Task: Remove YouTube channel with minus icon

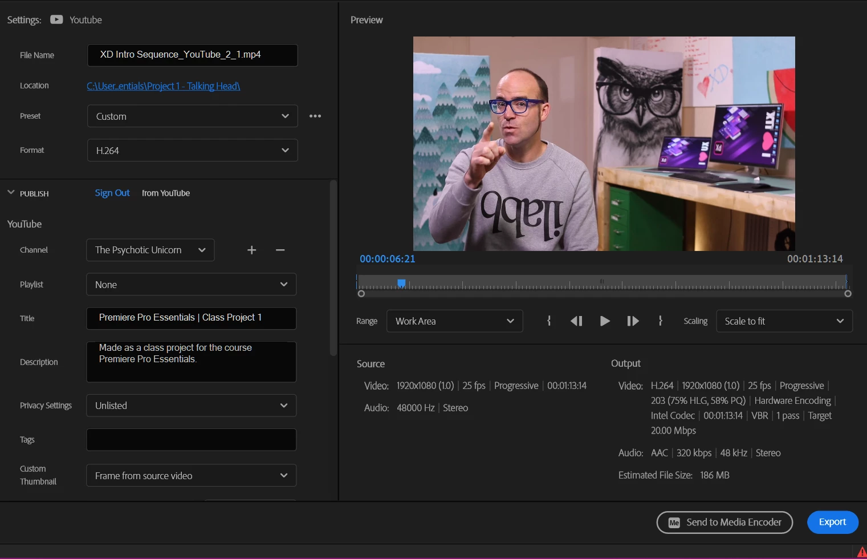Action: (280, 250)
